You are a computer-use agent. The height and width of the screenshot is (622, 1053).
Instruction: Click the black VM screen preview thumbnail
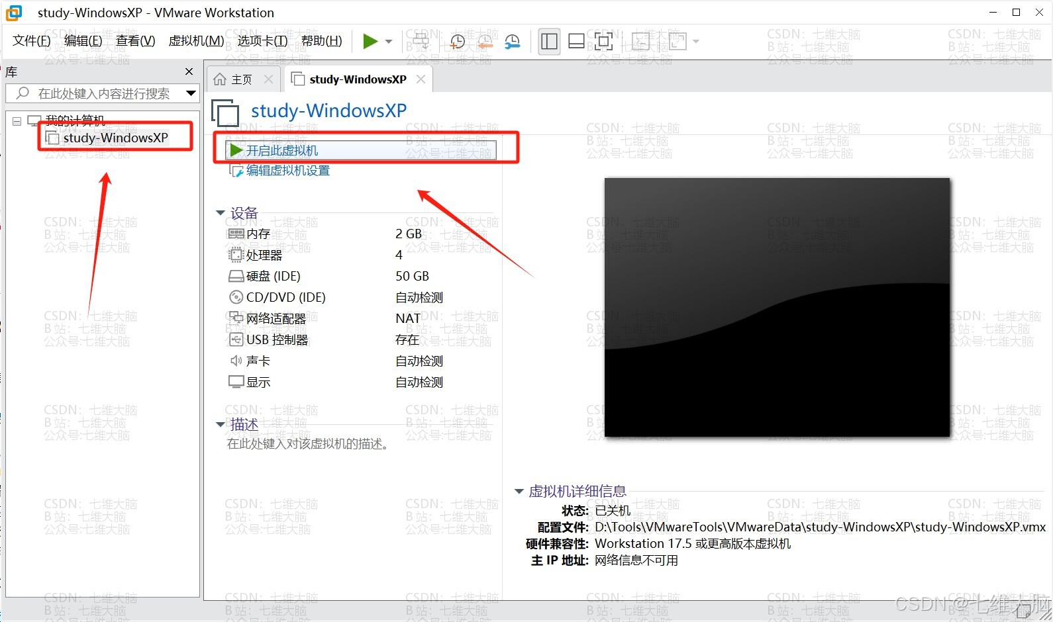(777, 307)
